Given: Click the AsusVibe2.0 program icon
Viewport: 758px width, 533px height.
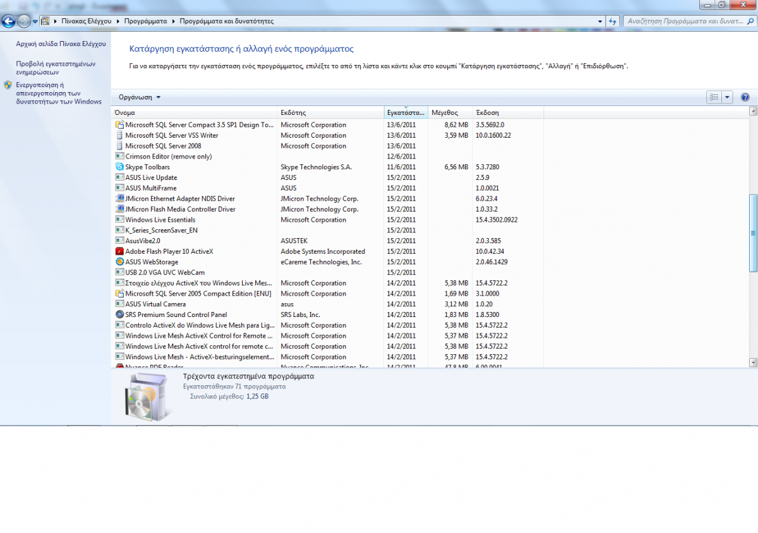Looking at the screenshot, I should [120, 241].
